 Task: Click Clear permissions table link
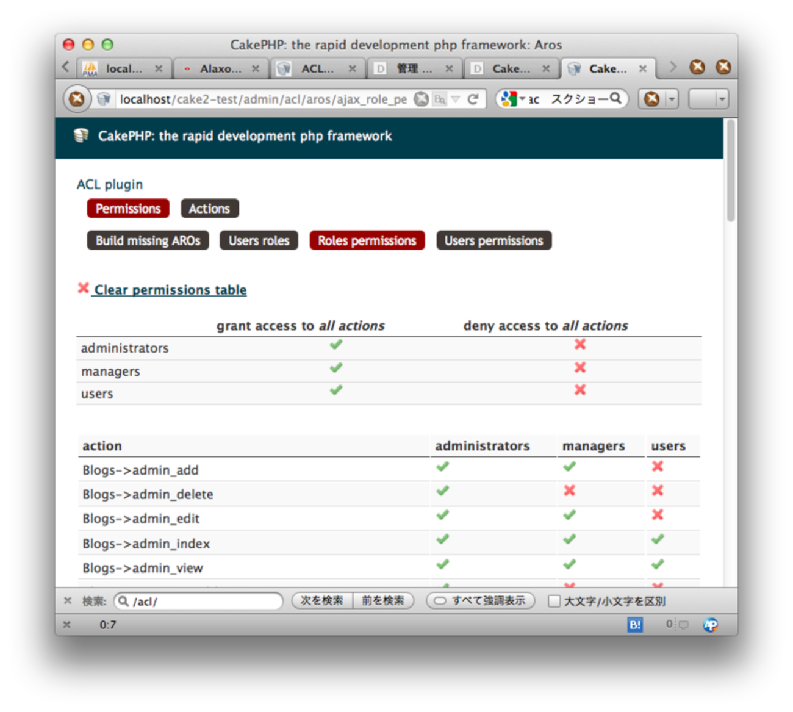pos(170,290)
